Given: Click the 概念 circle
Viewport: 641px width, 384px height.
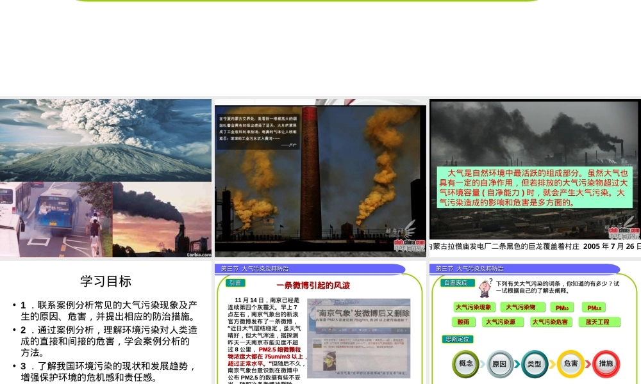Looking at the screenshot, I should [x=465, y=363].
